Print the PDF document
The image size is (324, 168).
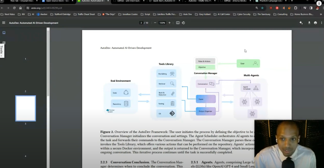coord(315,23)
